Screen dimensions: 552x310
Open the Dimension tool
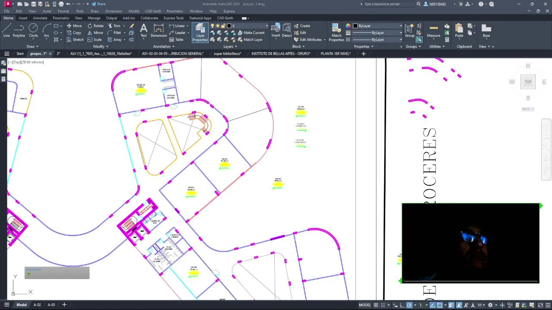click(x=159, y=31)
